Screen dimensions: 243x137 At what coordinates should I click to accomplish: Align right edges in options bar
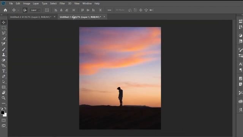point(67,10)
